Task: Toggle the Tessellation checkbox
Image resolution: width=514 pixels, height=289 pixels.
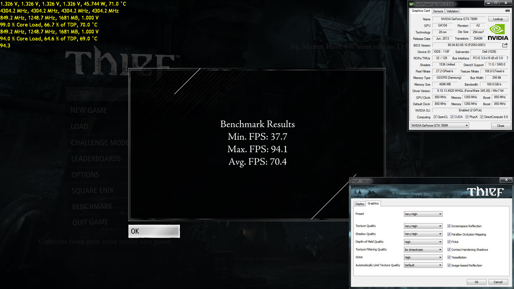Action: click(x=449, y=257)
